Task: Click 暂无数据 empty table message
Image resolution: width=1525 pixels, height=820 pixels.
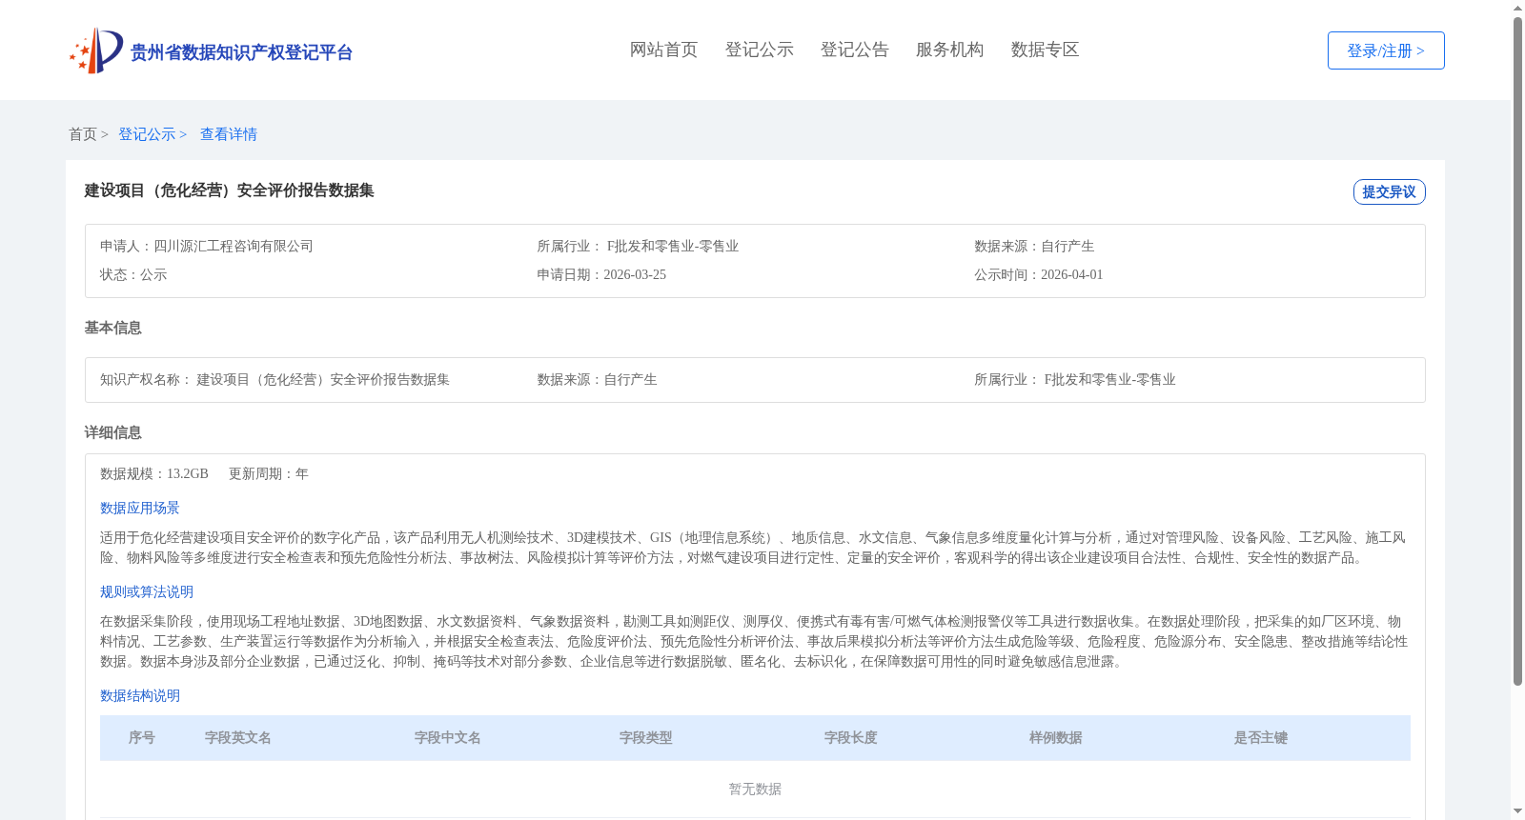Action: pyautogui.click(x=755, y=789)
